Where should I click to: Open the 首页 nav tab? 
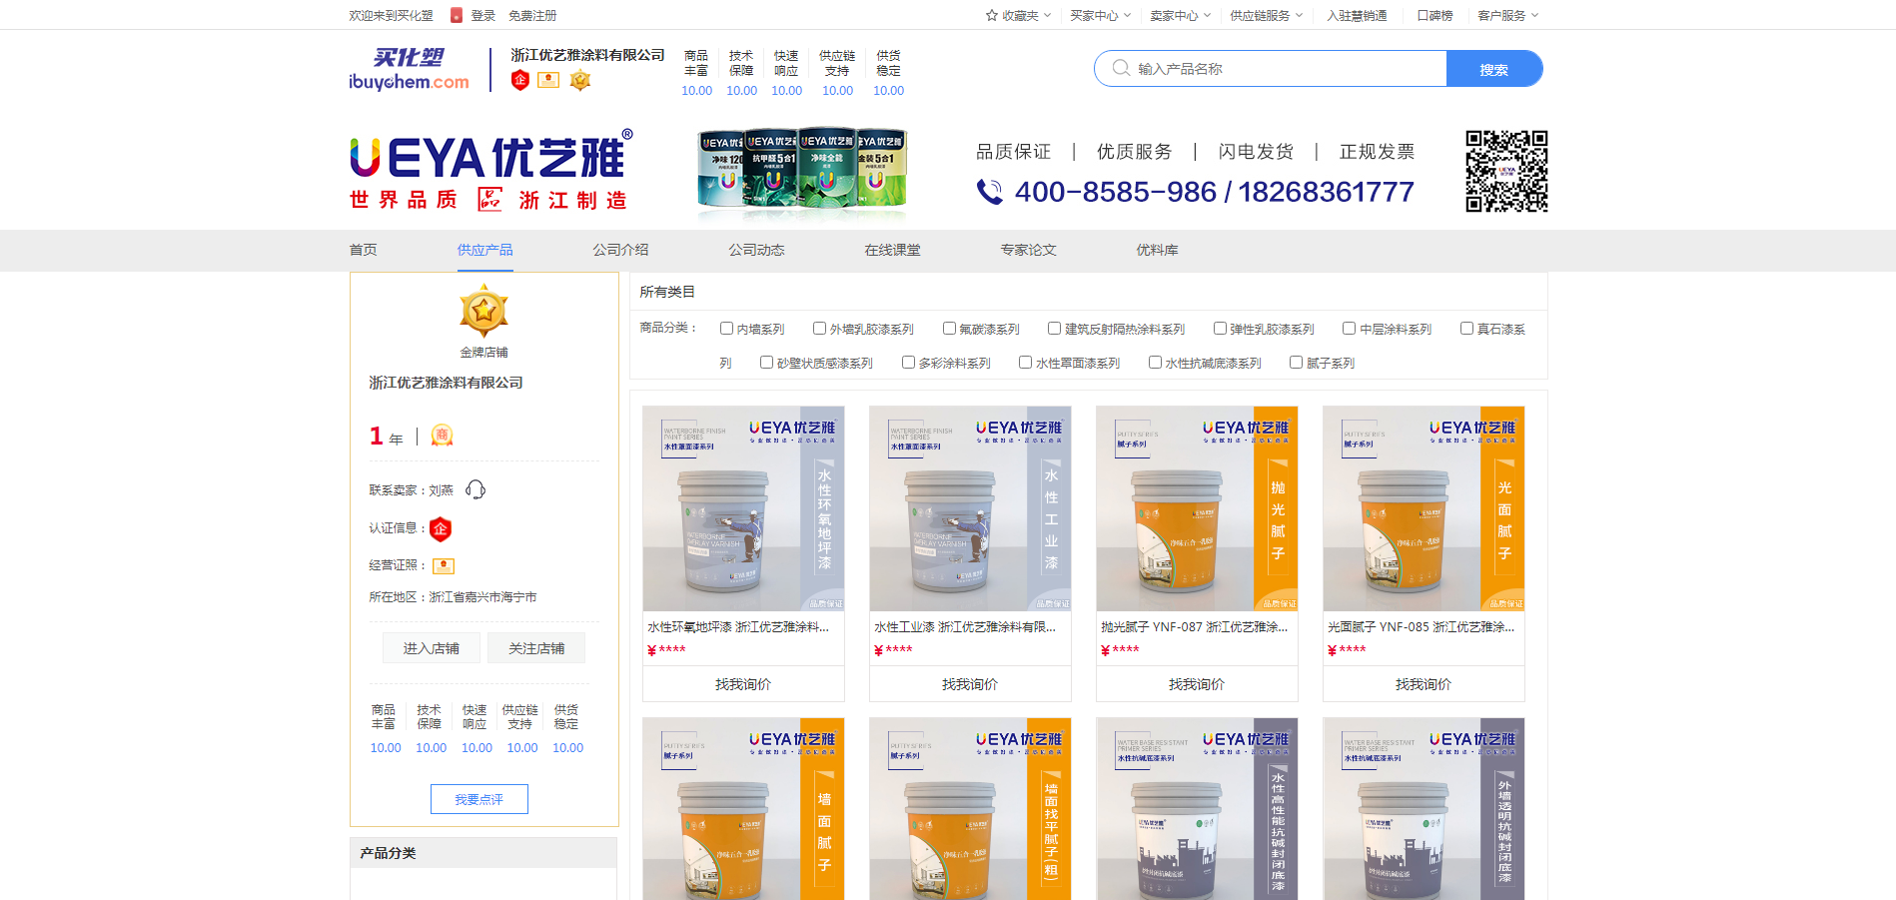coord(364,250)
